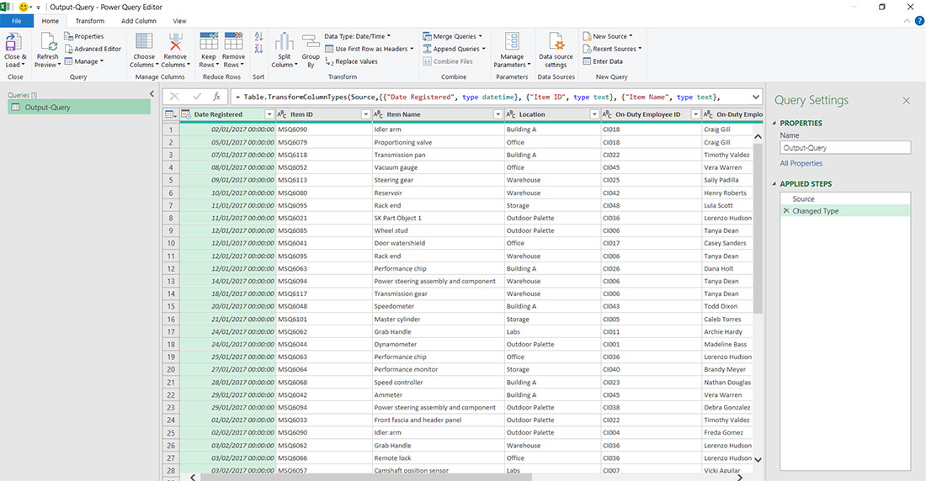Screen dimensions: 926x481
Task: Click the Keep Rows icon
Action: tap(209, 41)
